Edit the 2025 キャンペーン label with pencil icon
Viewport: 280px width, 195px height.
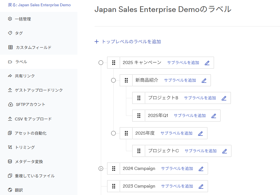207,63
